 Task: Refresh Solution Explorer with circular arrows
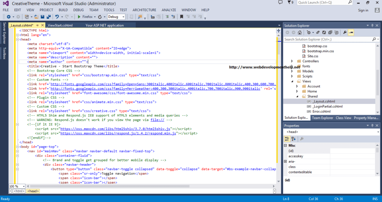click(x=324, y=32)
